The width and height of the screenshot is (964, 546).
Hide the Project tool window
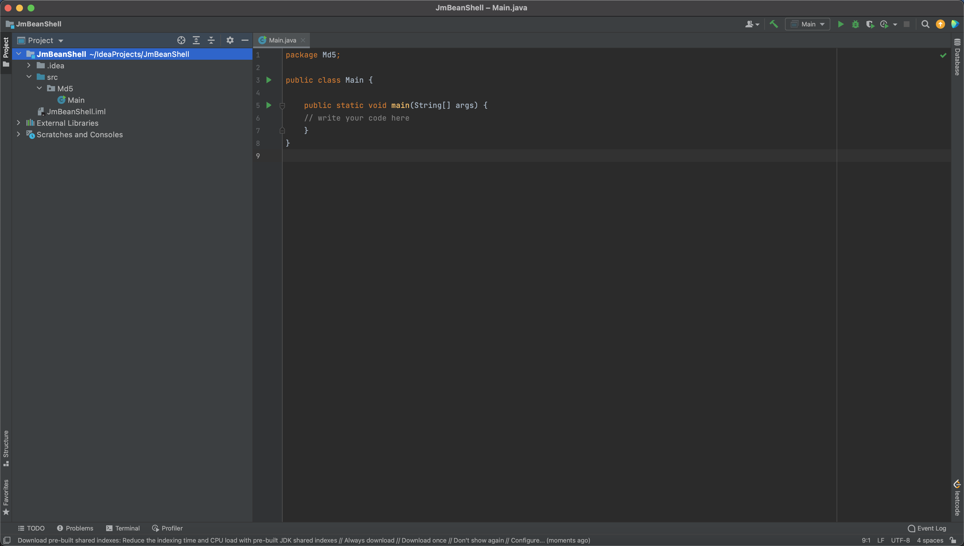[x=245, y=40]
